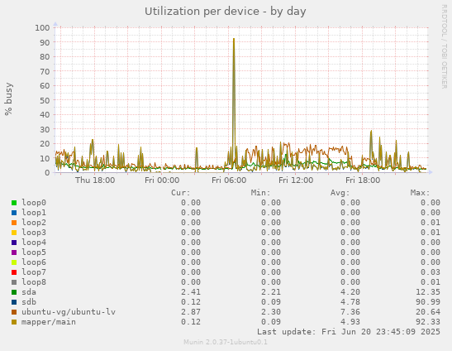Click the loop1 blue color swatch

pos(14,213)
